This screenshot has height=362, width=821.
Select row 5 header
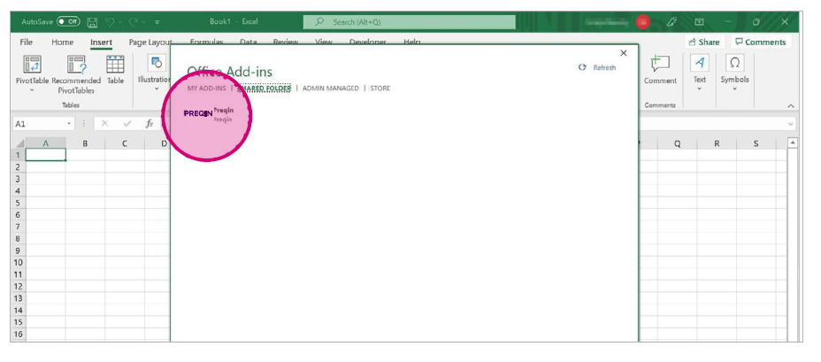18,203
